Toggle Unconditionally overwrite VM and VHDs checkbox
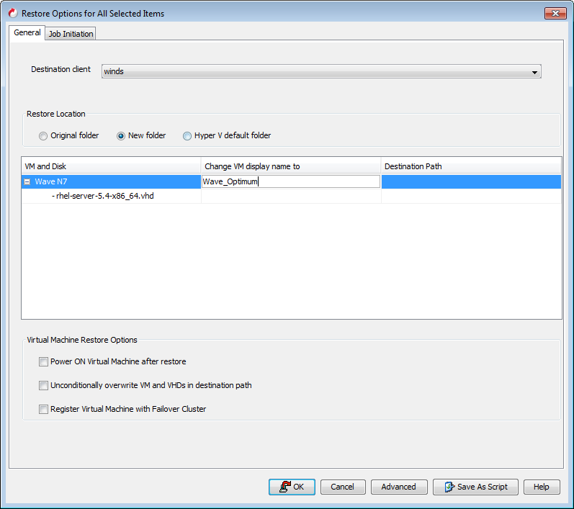The width and height of the screenshot is (574, 509). [x=44, y=385]
